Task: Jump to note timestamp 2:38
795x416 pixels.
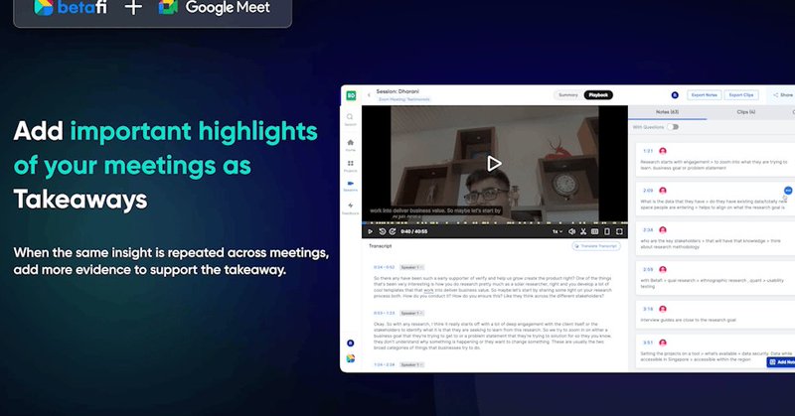Action: pyautogui.click(x=648, y=230)
